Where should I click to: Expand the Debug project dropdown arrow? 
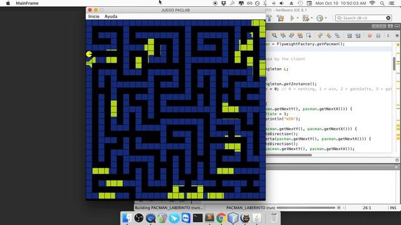311,18
